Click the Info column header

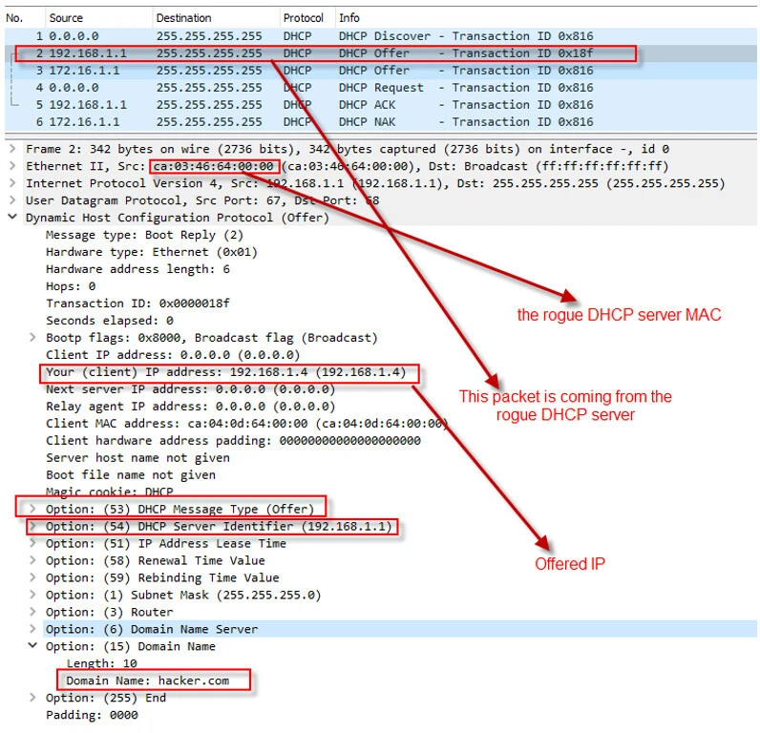click(349, 17)
